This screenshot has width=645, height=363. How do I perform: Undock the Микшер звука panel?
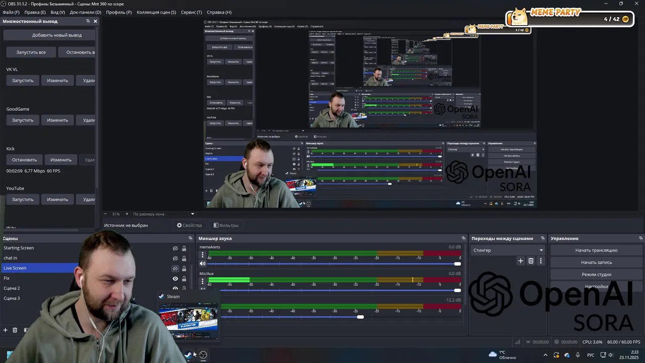(x=464, y=238)
